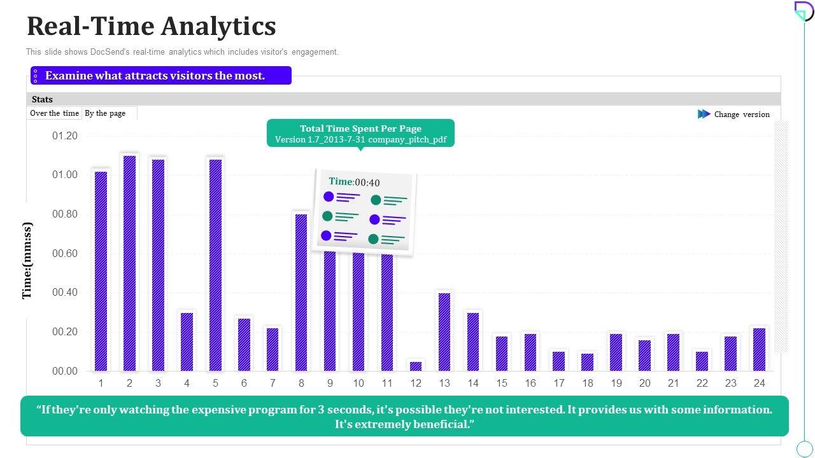The image size is (815, 458).
Task: Select the bar for page 2
Action: pos(129,263)
